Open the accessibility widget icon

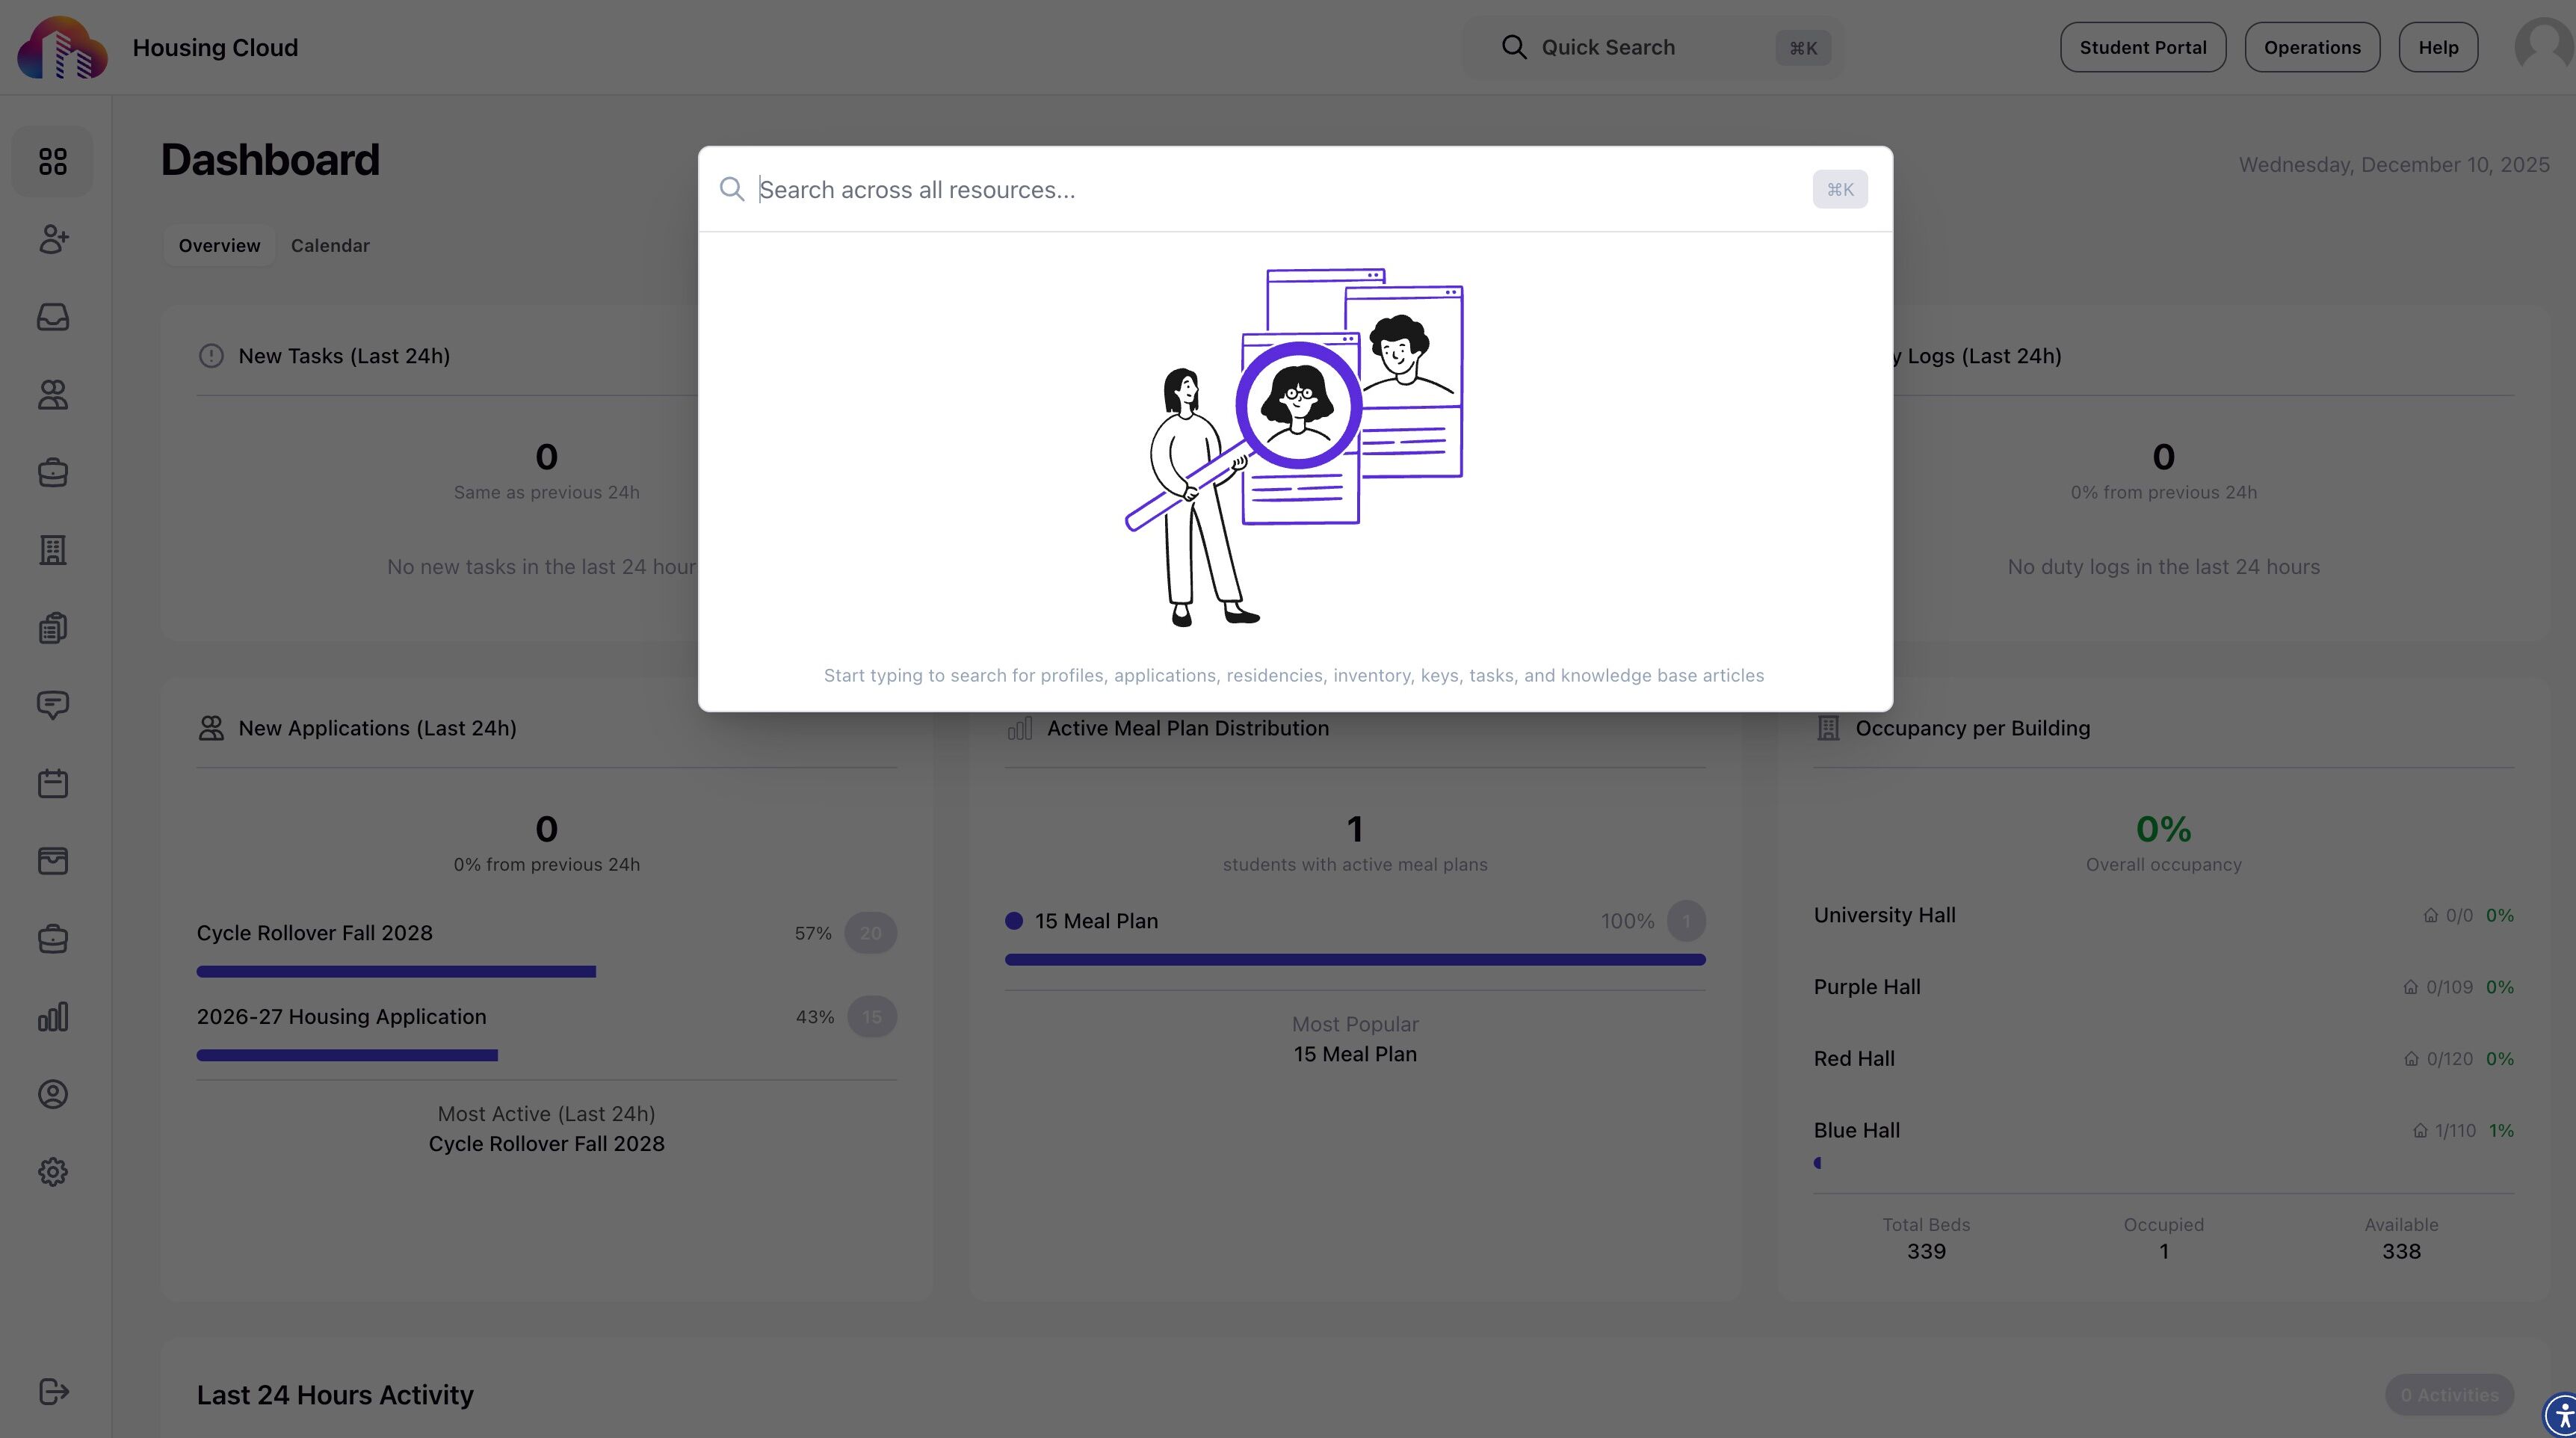coord(2563,1415)
